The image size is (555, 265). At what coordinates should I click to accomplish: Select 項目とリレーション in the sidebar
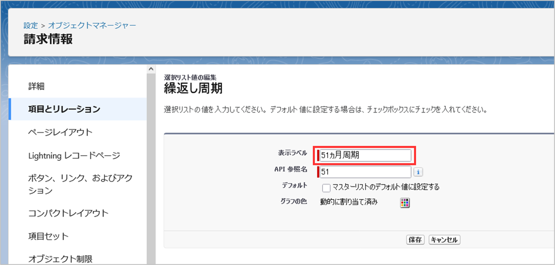pyautogui.click(x=64, y=109)
